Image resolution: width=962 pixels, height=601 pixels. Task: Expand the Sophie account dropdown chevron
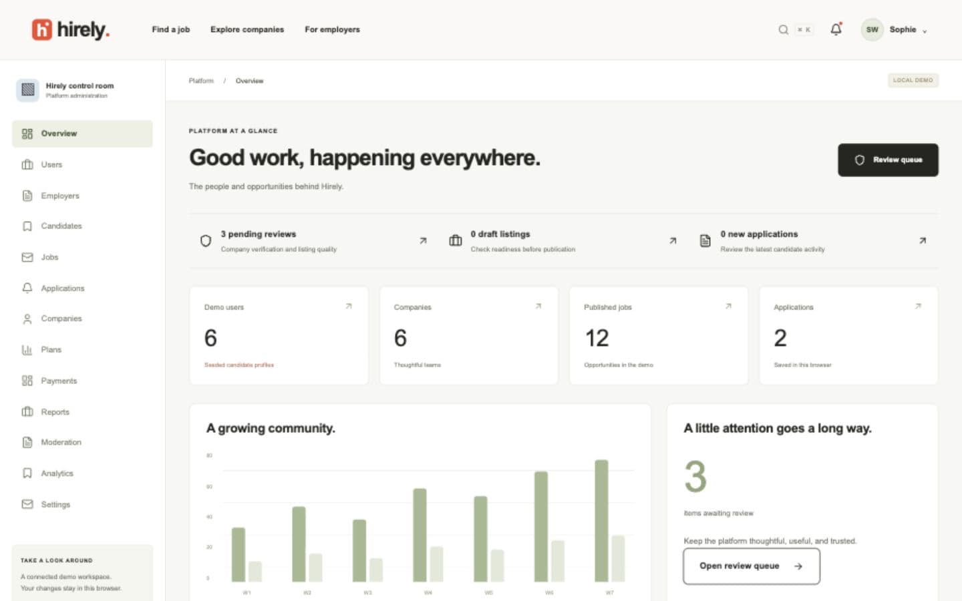point(925,31)
